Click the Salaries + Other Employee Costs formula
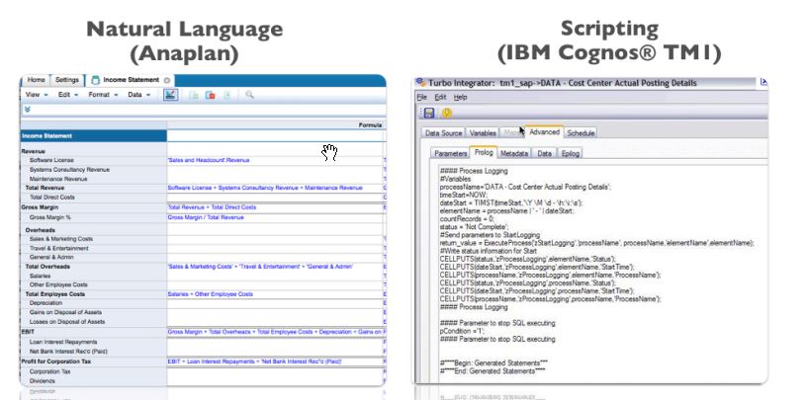809x400 pixels. click(x=210, y=294)
